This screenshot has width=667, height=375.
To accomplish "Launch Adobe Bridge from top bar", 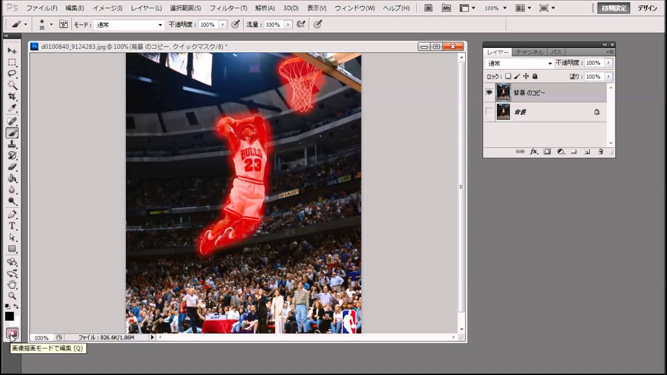I will point(428,8).
